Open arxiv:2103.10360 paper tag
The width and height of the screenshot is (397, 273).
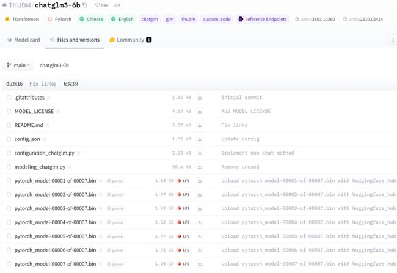pyautogui.click(x=315, y=20)
